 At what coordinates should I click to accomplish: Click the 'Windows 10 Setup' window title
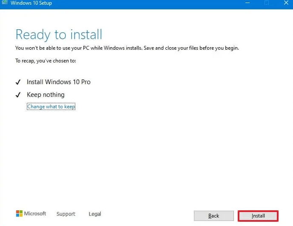pos(31,3)
